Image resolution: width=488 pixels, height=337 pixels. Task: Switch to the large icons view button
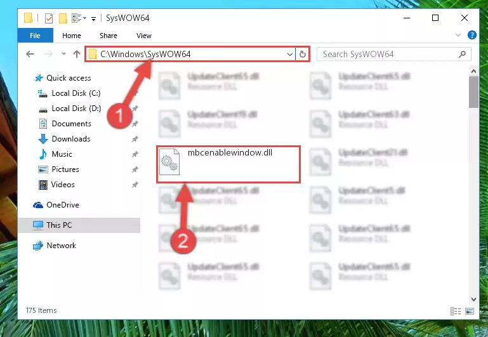[470, 311]
